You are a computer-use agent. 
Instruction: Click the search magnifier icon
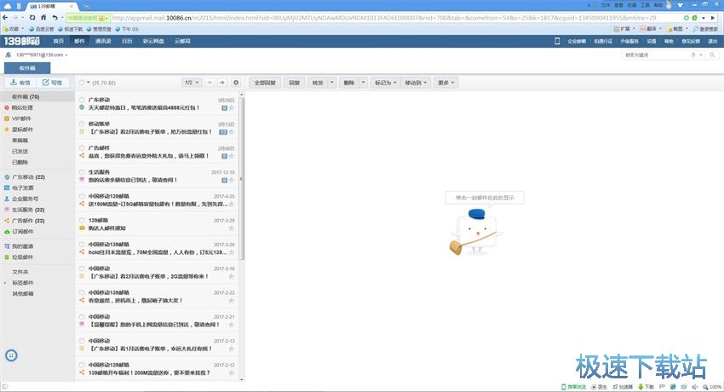click(x=712, y=55)
